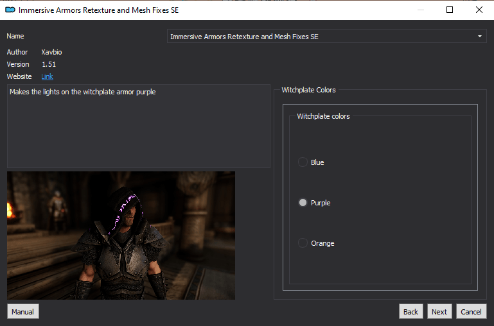Screen dimensions: 494x326
Task: Go Back to previous installer page
Action: [411, 311]
